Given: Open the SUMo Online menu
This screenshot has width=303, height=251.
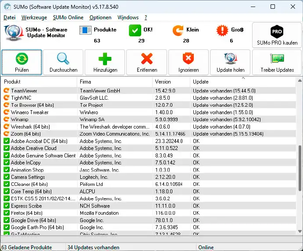Looking at the screenshot, I should pyautogui.click(x=68, y=17).
